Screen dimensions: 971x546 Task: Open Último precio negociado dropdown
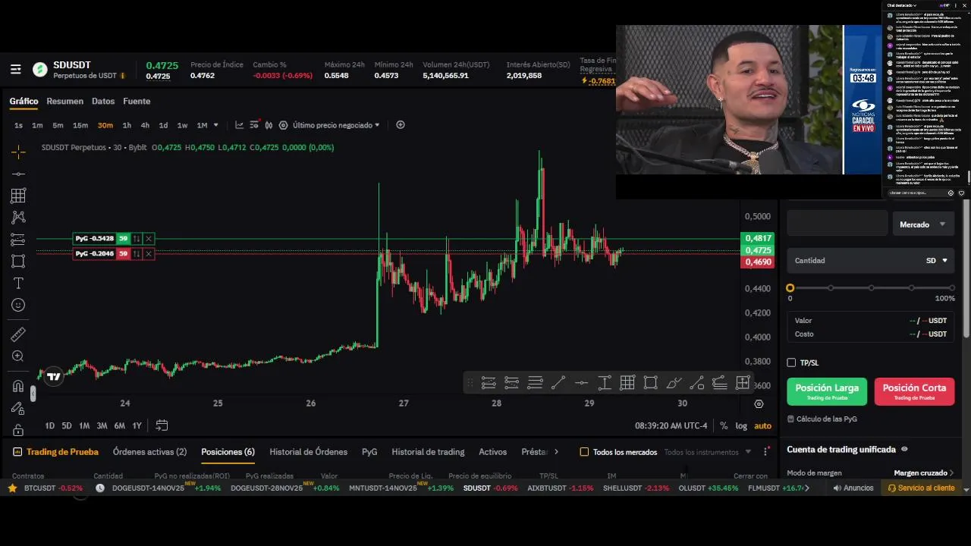pyautogui.click(x=336, y=125)
